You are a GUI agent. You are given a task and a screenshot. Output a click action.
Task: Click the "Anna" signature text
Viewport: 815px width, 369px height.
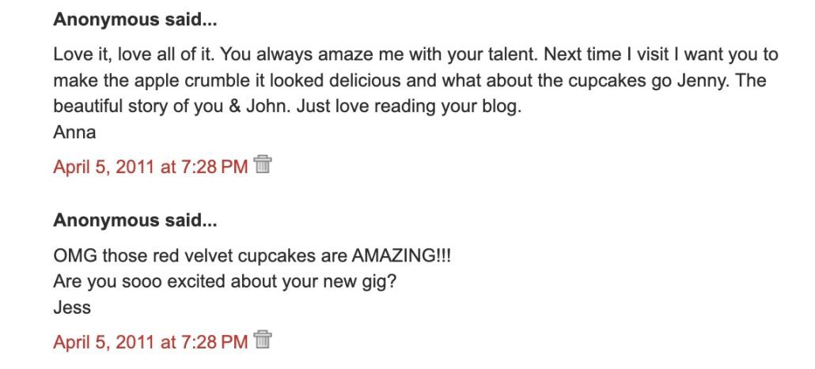[74, 133]
